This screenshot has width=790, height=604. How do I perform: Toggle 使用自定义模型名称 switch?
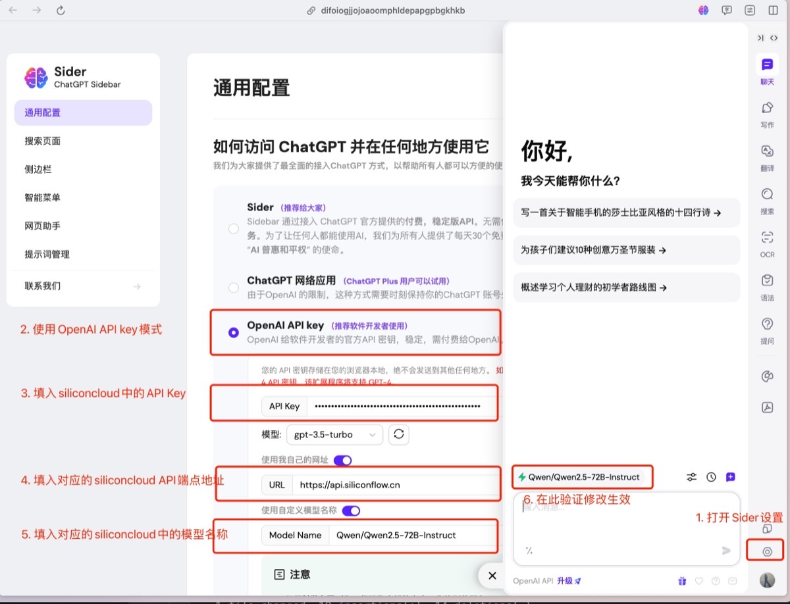click(x=351, y=511)
